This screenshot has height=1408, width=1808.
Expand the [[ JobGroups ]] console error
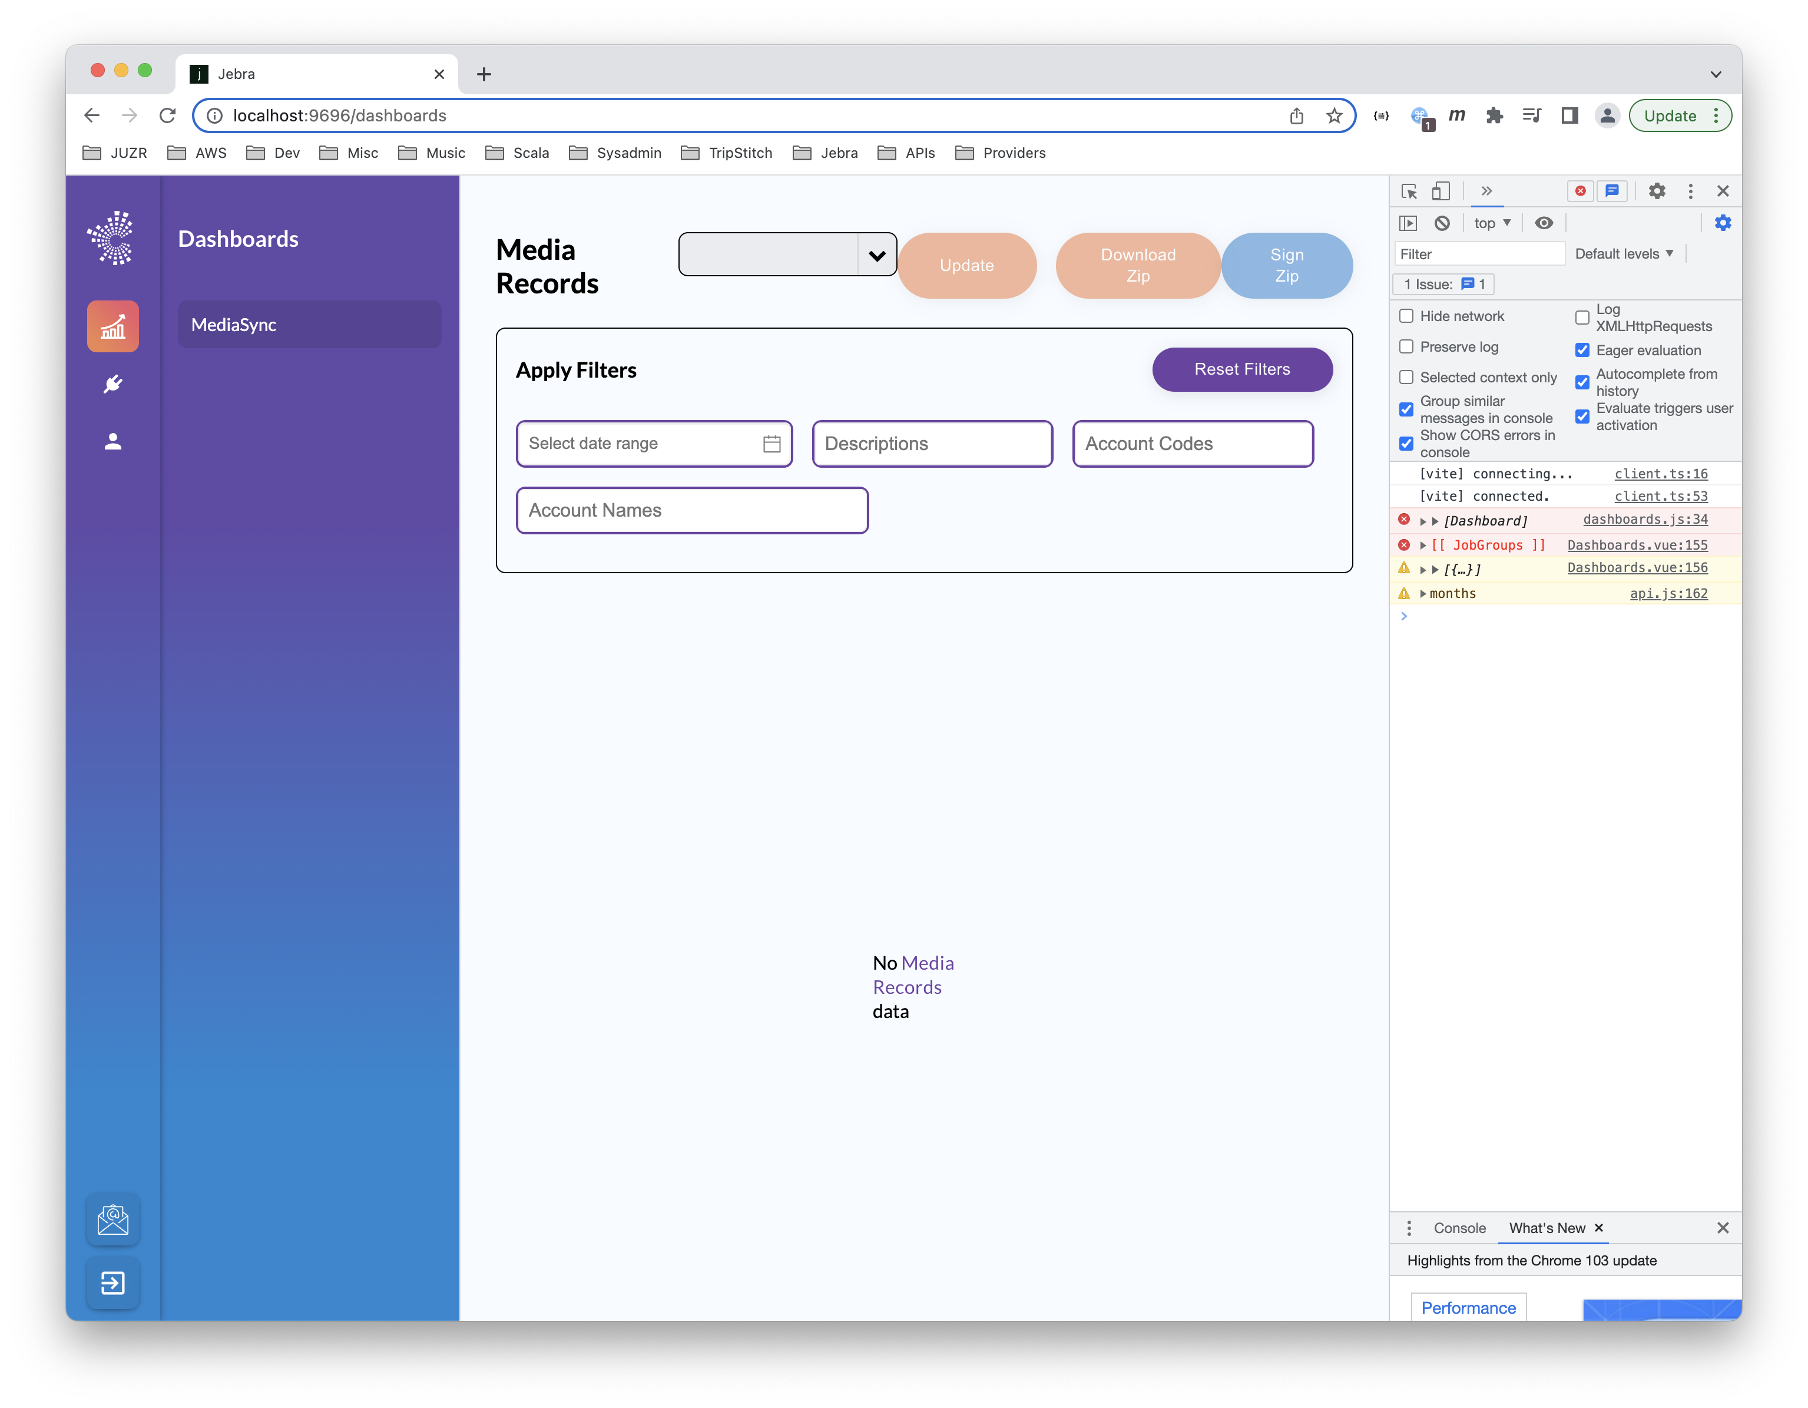tap(1423, 545)
